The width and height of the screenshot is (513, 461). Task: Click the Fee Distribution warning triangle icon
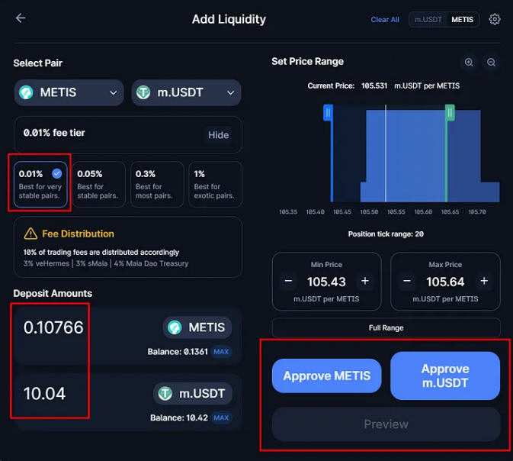point(30,234)
